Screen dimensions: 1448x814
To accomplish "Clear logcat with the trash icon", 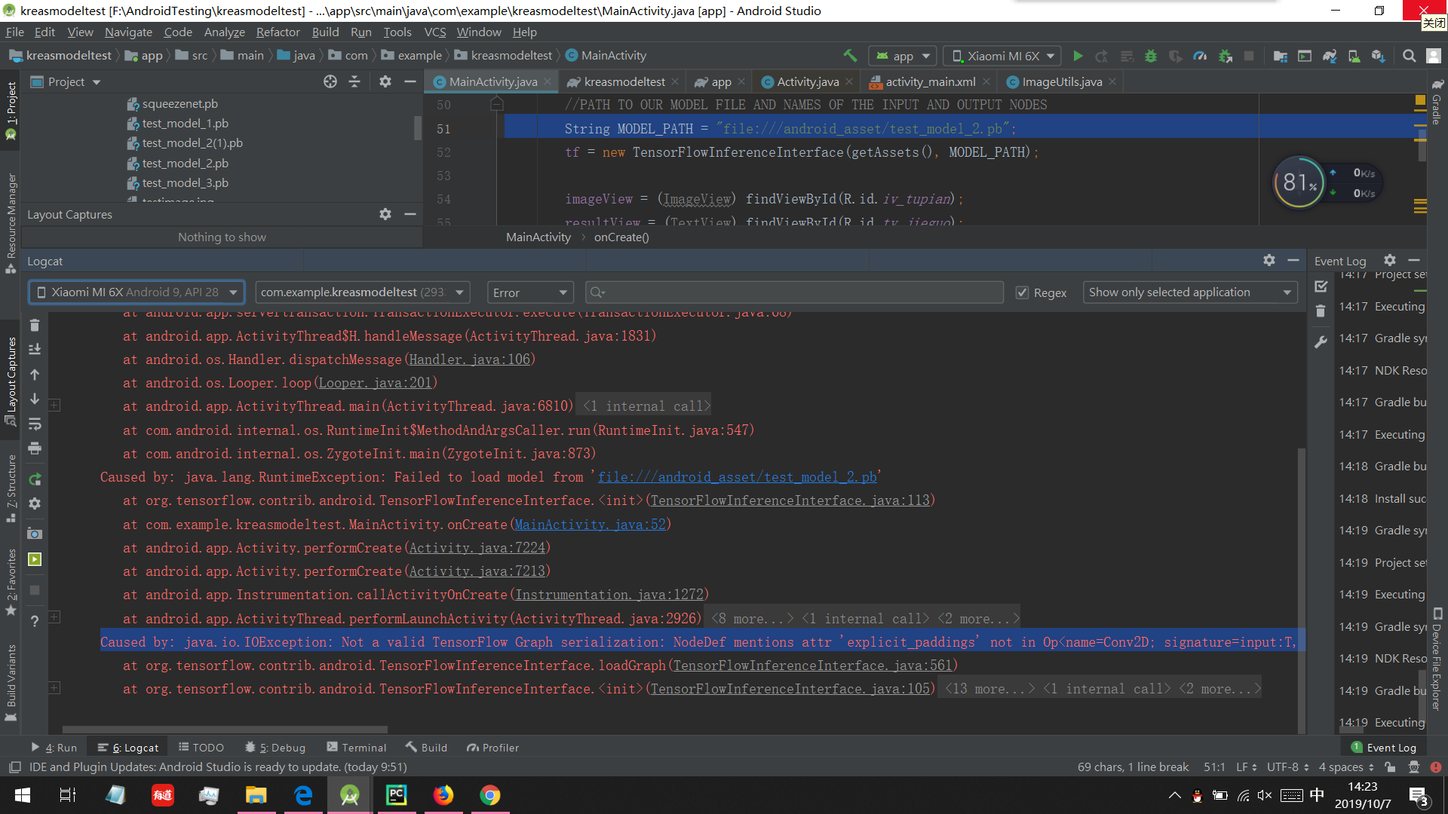I will coord(35,325).
